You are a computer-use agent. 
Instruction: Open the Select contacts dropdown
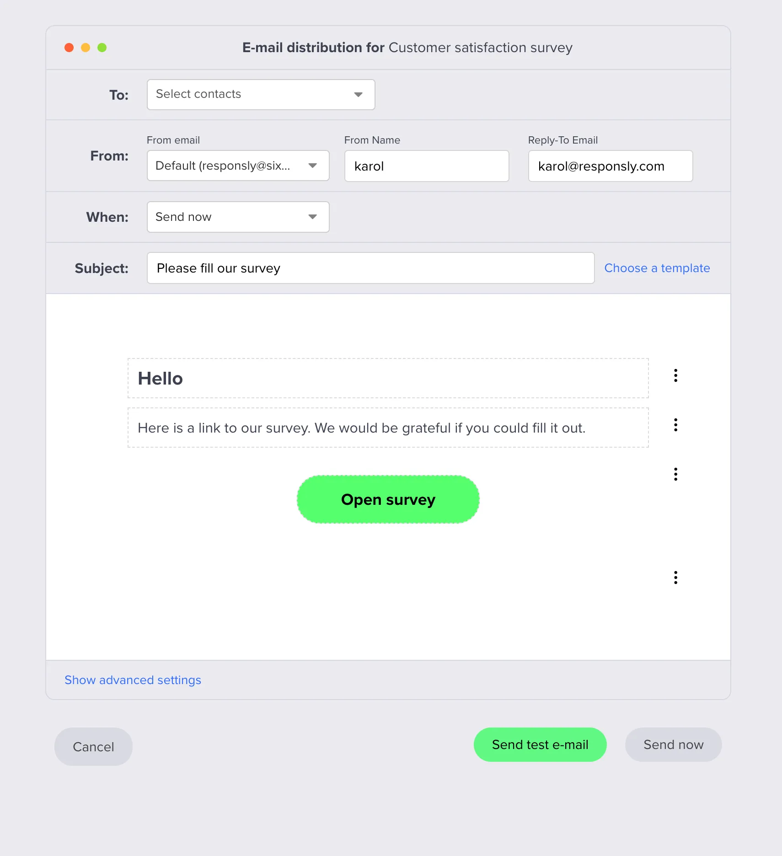point(260,94)
